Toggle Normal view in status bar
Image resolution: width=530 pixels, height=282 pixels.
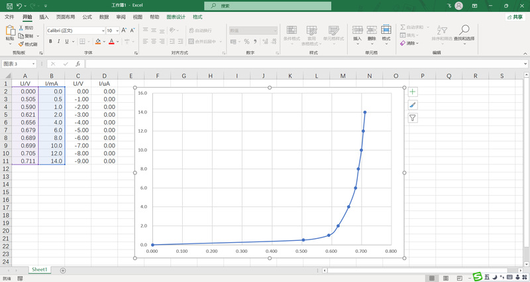(432, 278)
